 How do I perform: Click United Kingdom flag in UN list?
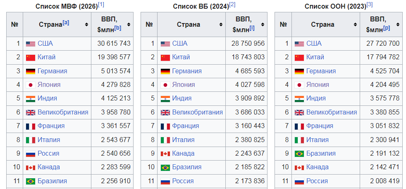299,112
